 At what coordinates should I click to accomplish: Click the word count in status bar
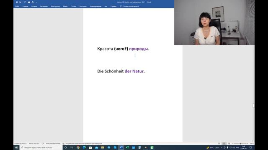click(34, 144)
